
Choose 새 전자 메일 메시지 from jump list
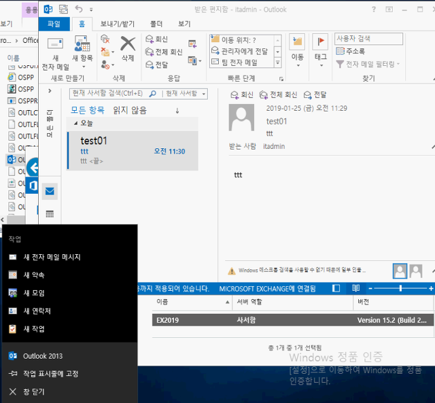69,257
